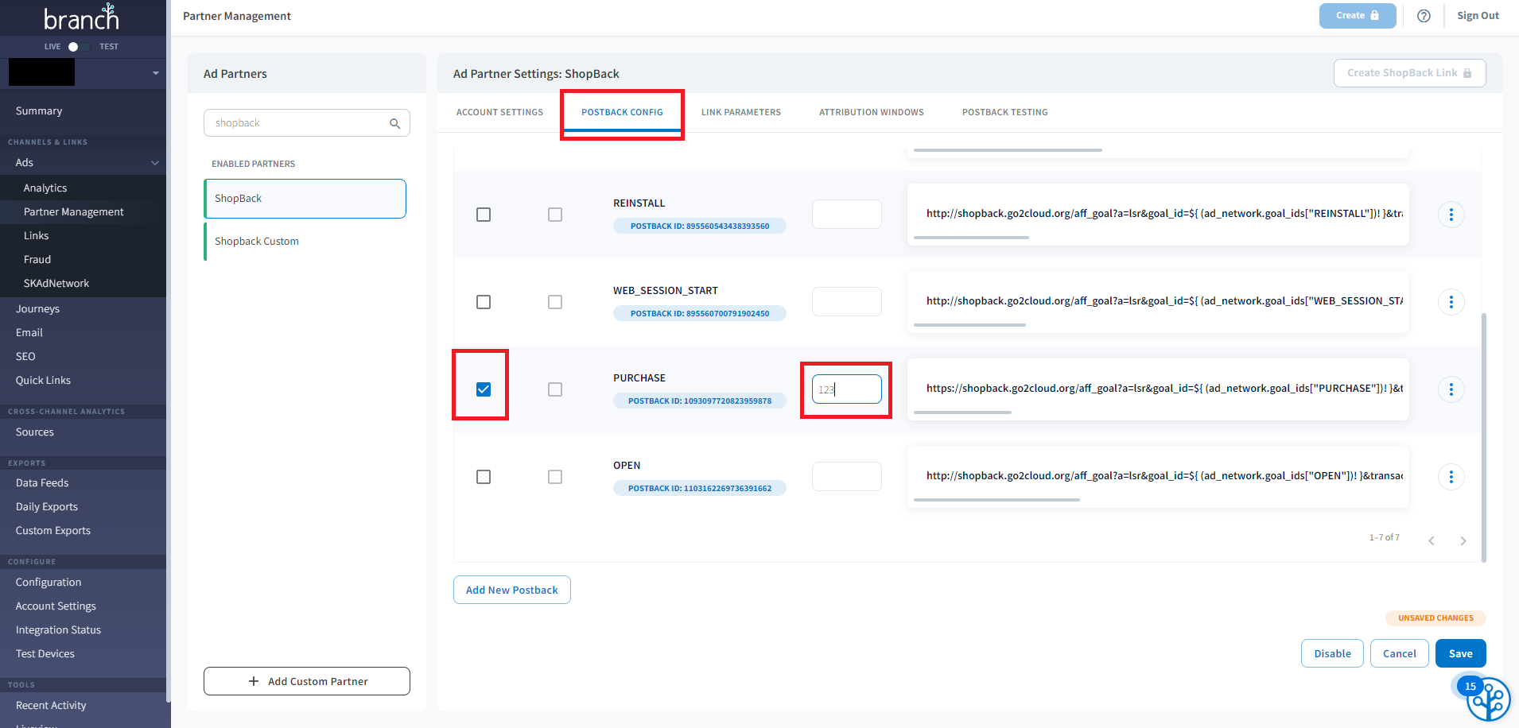Screen dimensions: 1519x728
Task: Check the second OPEN checkbox
Action: (555, 477)
